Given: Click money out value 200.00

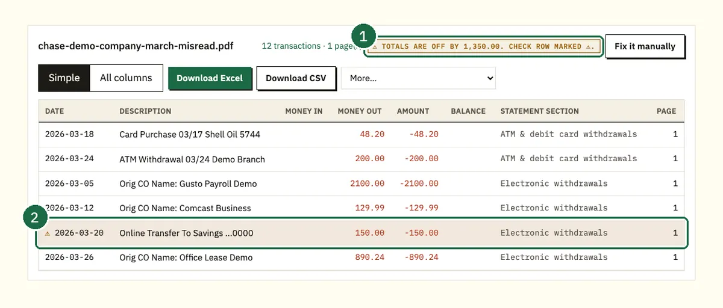Looking at the screenshot, I should [x=370, y=159].
